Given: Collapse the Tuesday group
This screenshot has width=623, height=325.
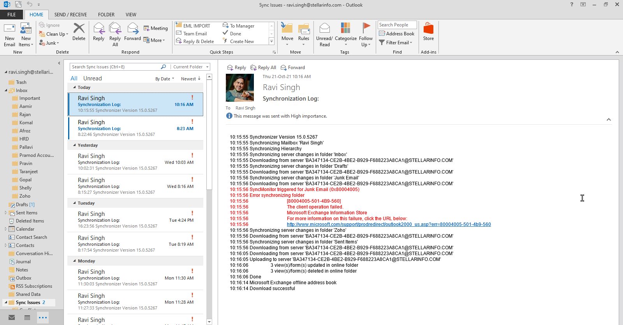Looking at the screenshot, I should [x=74, y=203].
